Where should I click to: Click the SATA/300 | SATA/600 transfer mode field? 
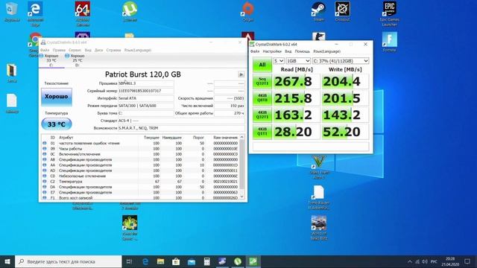(146, 106)
